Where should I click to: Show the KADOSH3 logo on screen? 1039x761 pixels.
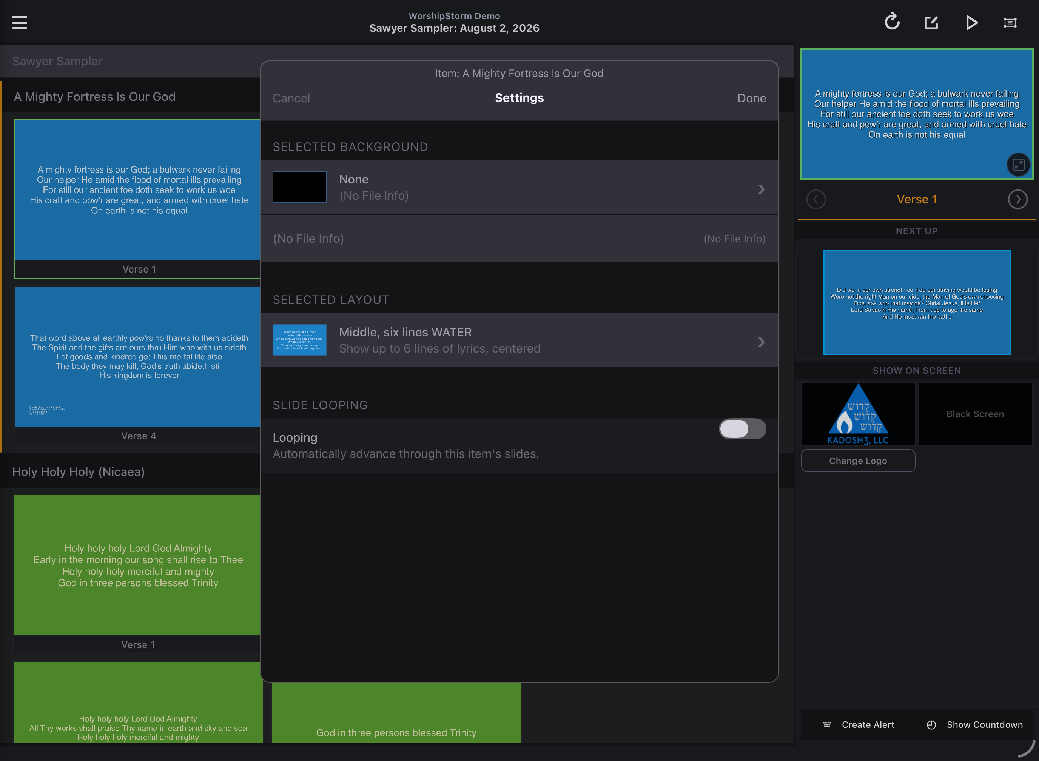858,414
